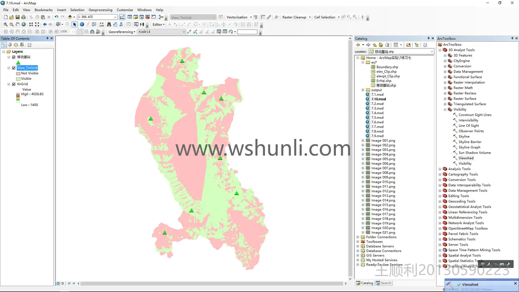Hide the 移动基站 layer via checkbox
The height and width of the screenshot is (292, 519).
point(14,57)
